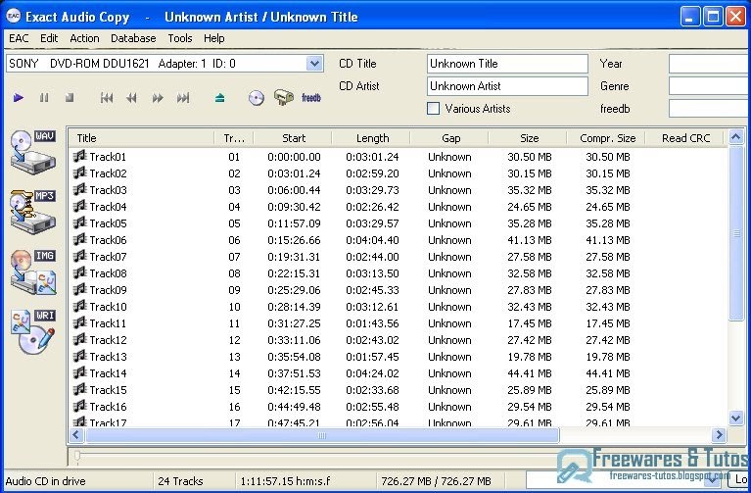The width and height of the screenshot is (751, 493).
Task: Click the CD Title input field
Action: coord(507,64)
